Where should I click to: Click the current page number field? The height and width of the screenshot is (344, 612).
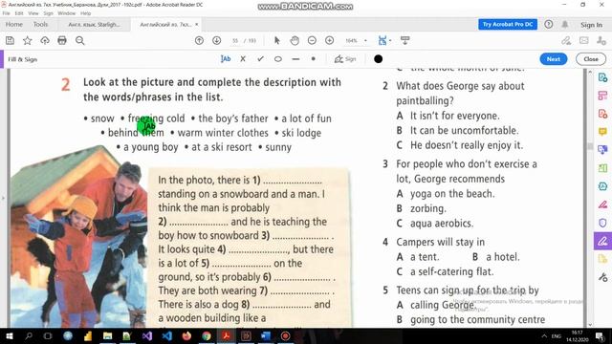point(235,40)
